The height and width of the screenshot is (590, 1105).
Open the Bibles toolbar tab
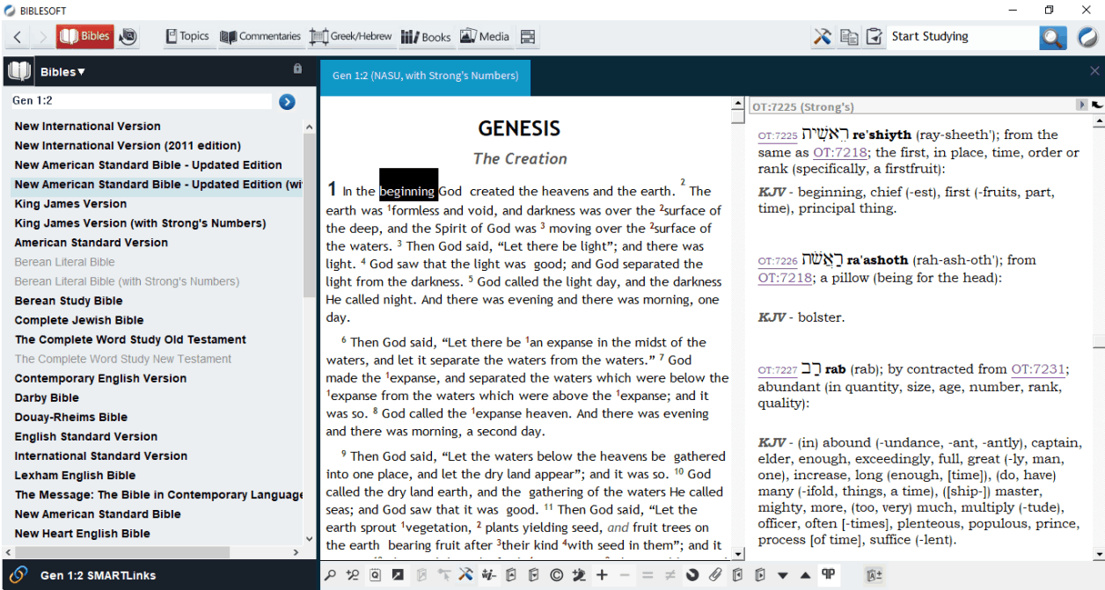(85, 37)
